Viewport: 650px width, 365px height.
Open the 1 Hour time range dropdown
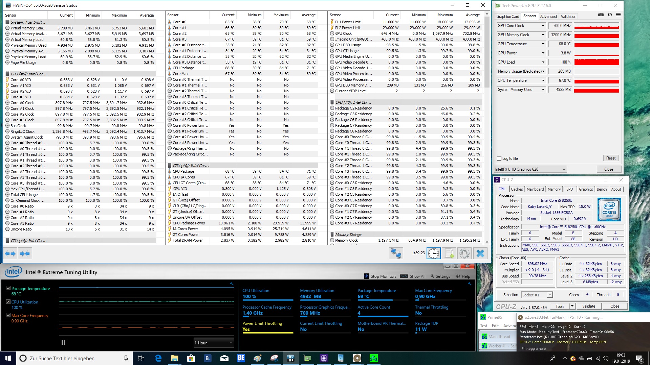click(214, 343)
